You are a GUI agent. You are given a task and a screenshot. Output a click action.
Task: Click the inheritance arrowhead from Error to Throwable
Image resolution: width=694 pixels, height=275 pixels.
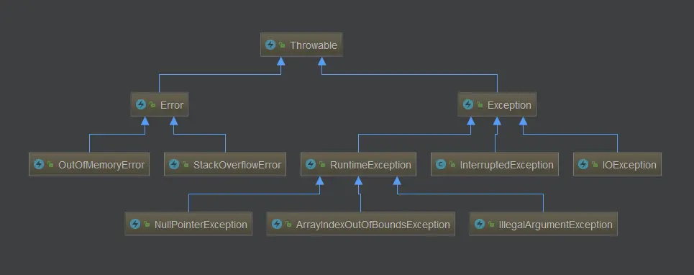[x=280, y=61]
